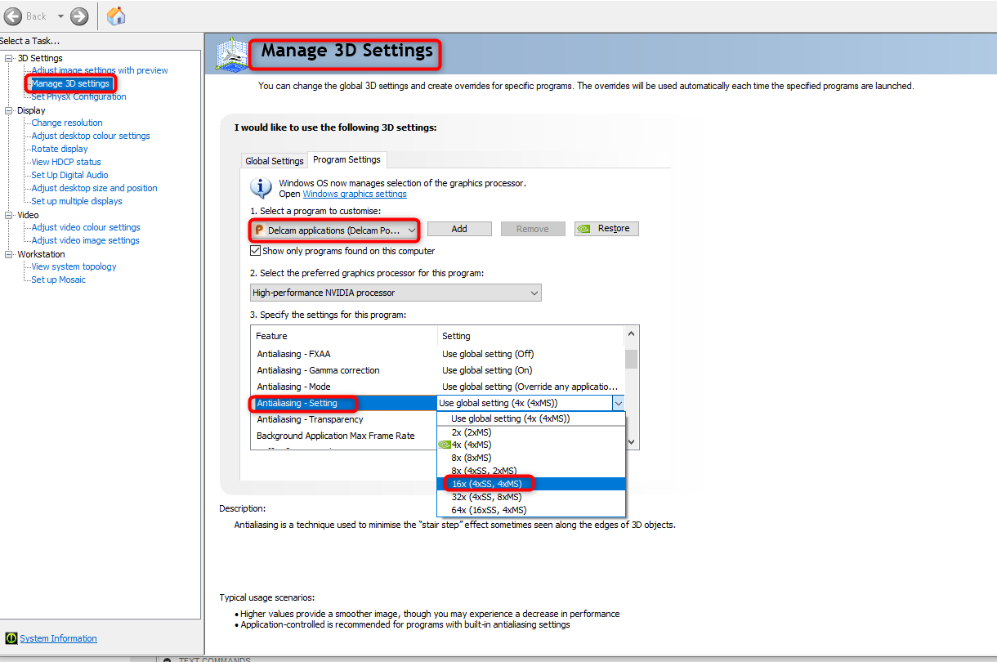Click settings list scrollbar down arrow
This screenshot has height=662, width=997.
631,441
